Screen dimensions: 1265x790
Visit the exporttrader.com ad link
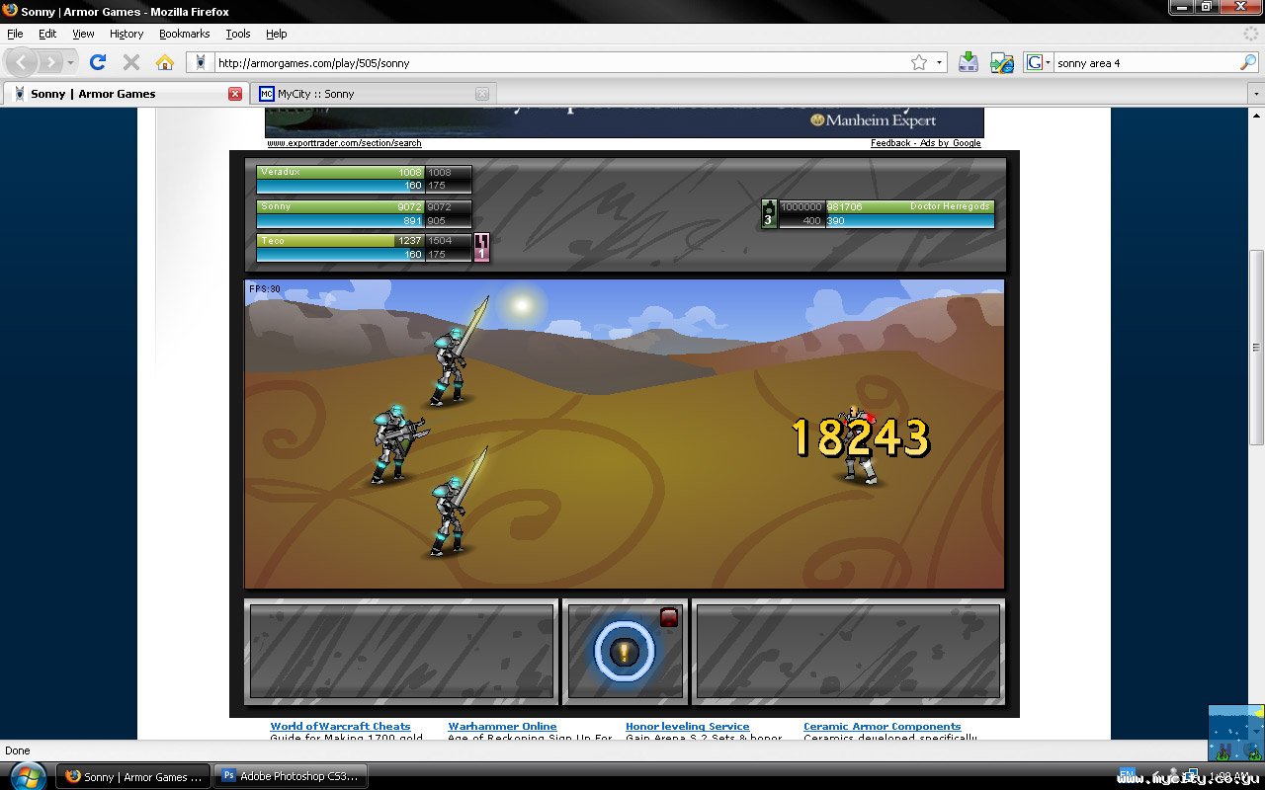coord(344,143)
